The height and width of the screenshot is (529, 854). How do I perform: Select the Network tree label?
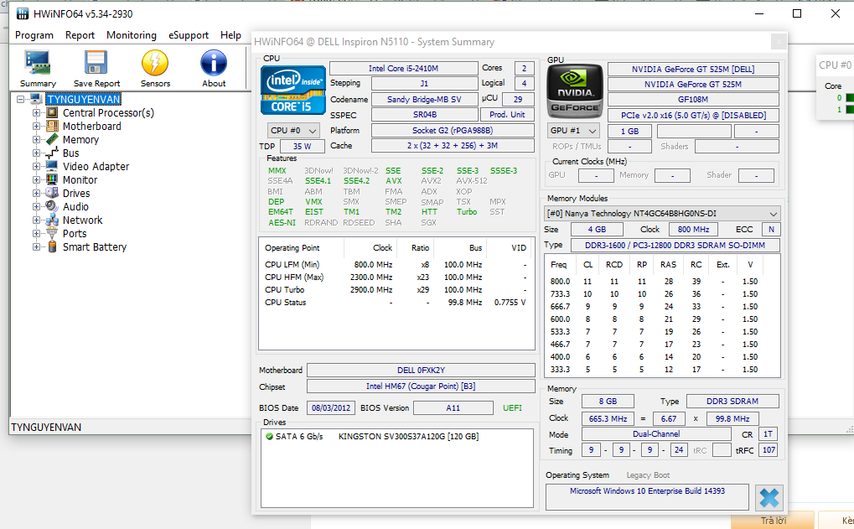point(82,220)
